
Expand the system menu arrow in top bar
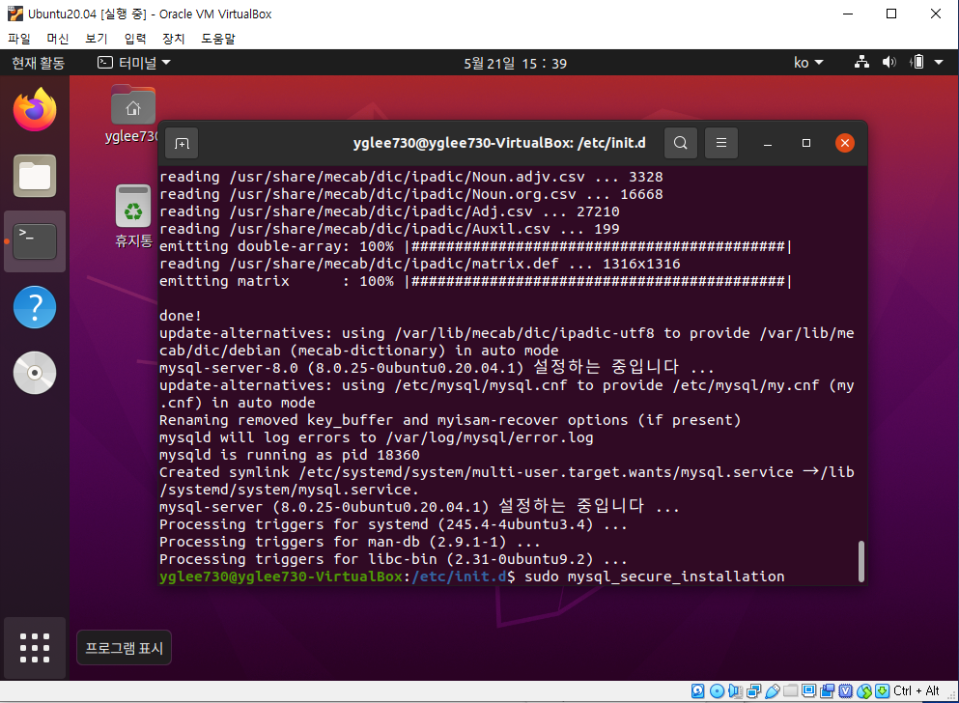pyautogui.click(x=939, y=62)
